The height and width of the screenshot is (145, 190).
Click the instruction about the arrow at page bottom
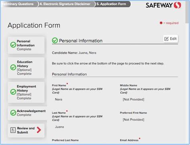click(x=108, y=63)
